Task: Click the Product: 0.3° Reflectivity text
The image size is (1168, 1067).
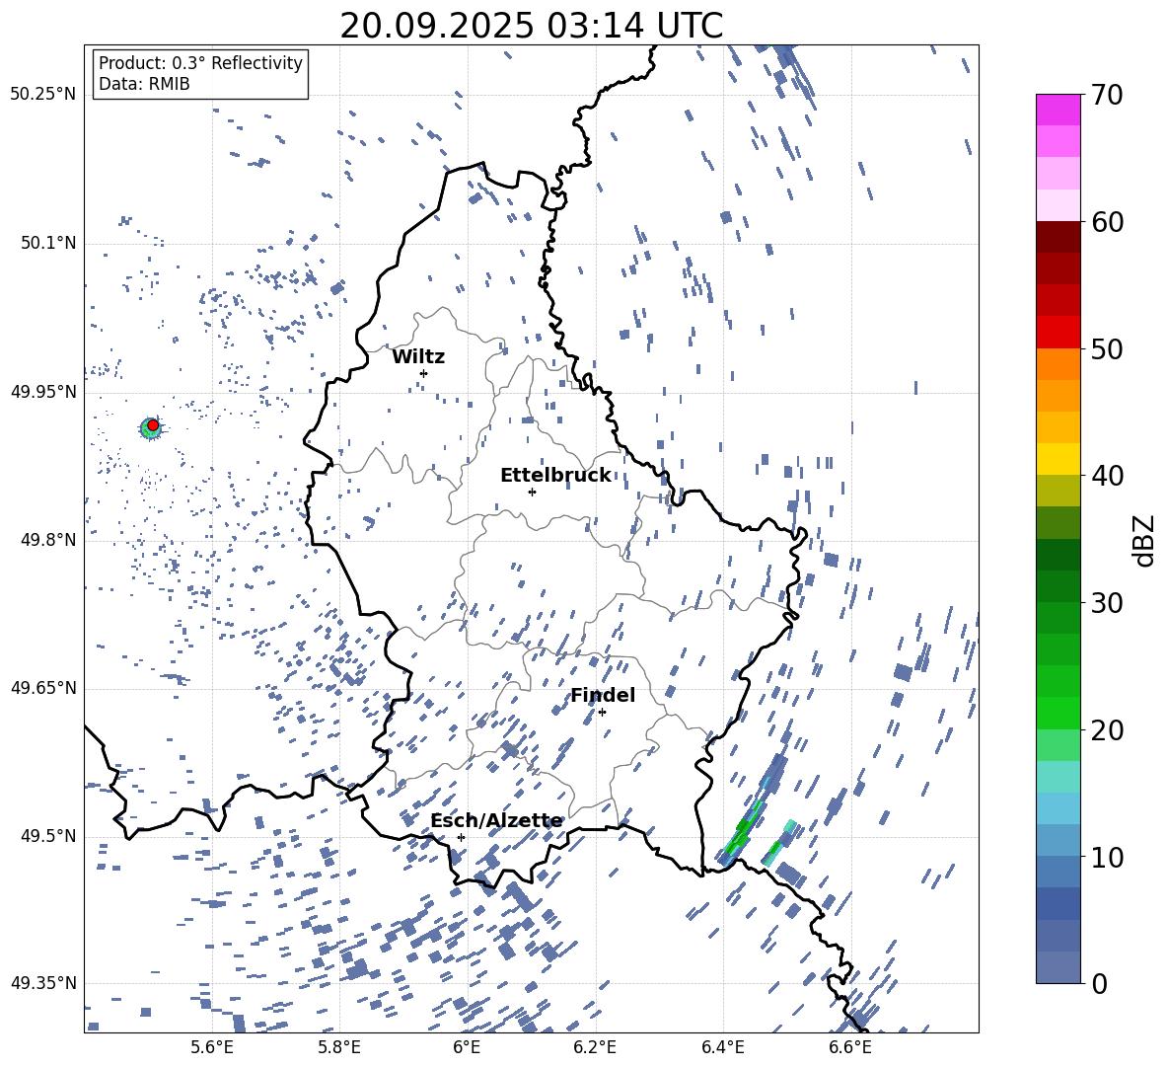Action: pyautogui.click(x=200, y=63)
